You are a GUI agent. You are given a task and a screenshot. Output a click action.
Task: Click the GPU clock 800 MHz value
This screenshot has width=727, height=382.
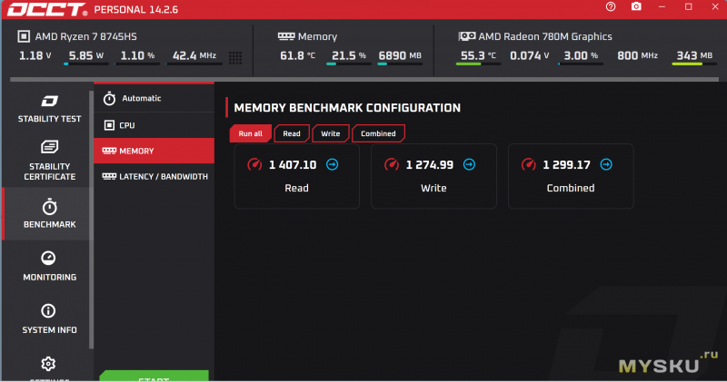point(638,55)
